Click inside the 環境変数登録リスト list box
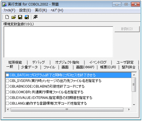This screenshot has height=121, width=142. 58,42
